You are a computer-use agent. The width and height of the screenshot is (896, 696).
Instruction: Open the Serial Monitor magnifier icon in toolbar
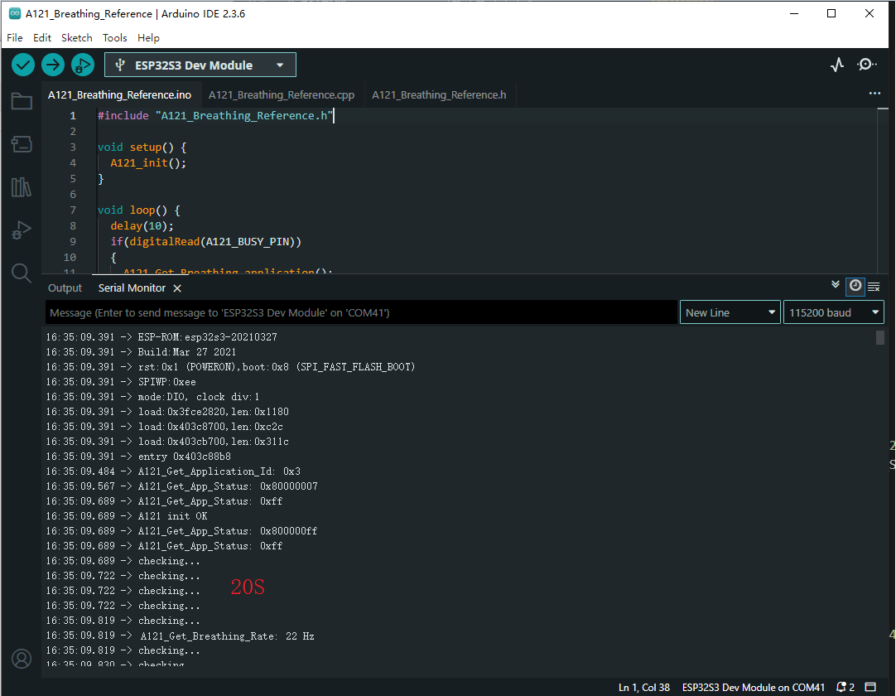(x=867, y=65)
